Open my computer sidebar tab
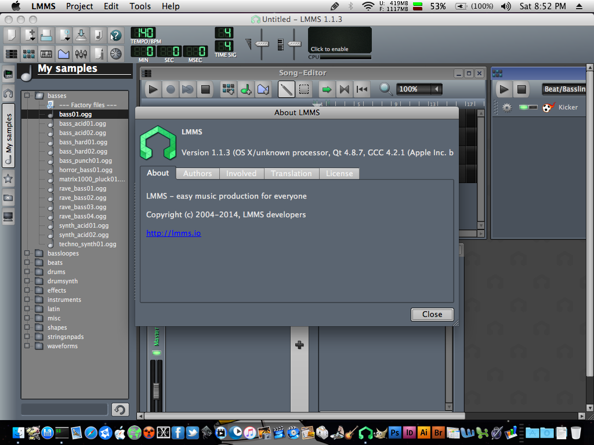Viewport: 594px width, 445px height. pyautogui.click(x=8, y=217)
